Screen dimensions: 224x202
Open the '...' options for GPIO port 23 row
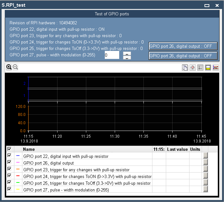(205, 169)
